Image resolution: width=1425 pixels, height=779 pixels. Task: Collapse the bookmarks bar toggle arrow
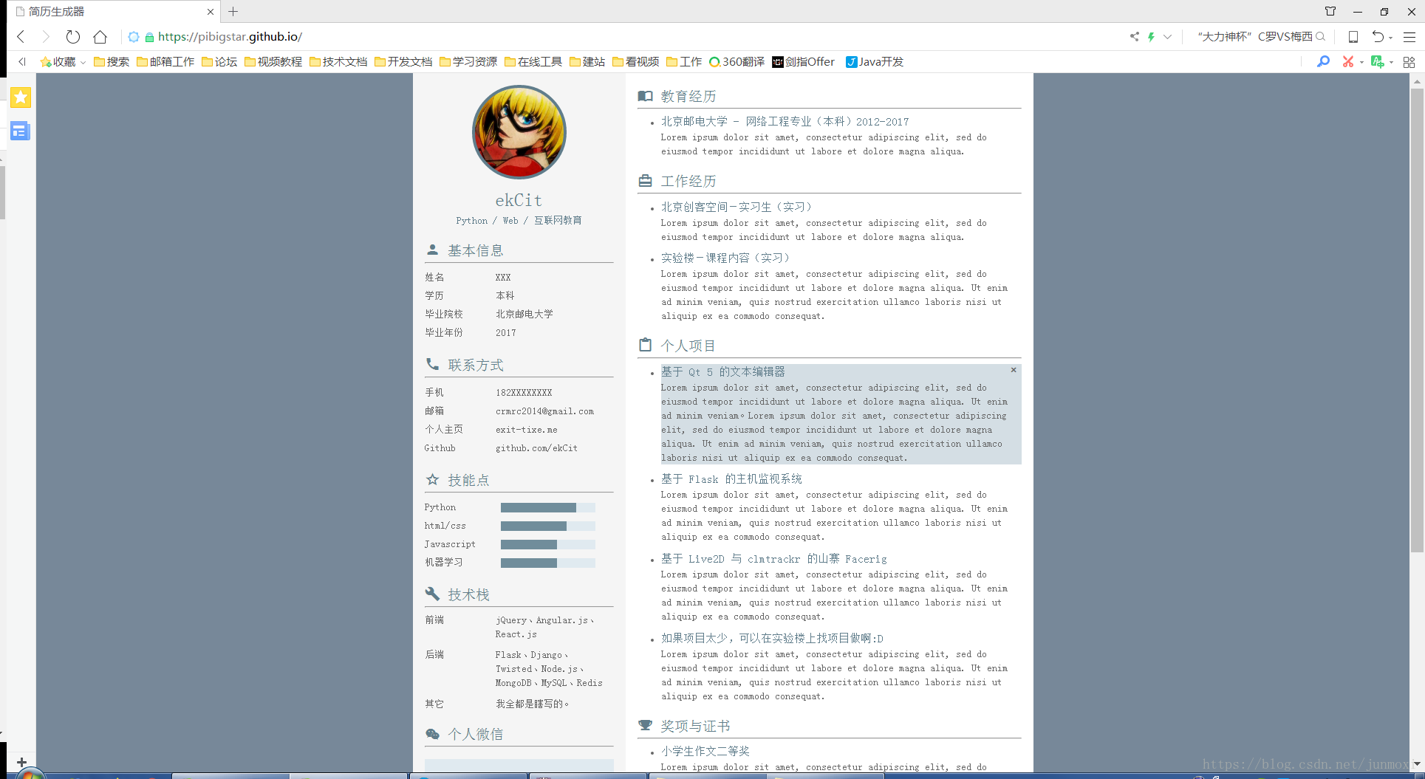pyautogui.click(x=22, y=62)
